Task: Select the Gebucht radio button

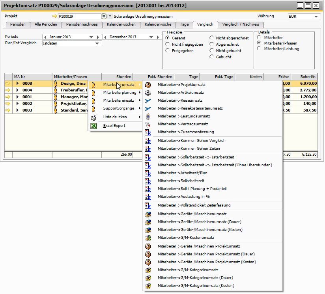Action: pos(211,57)
